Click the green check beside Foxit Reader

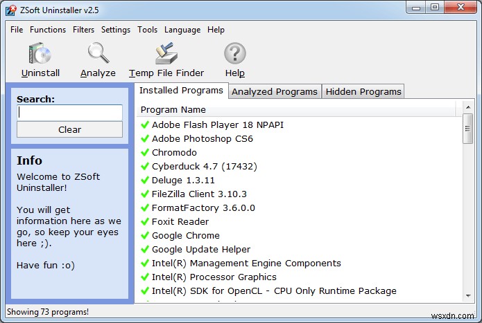(145, 221)
